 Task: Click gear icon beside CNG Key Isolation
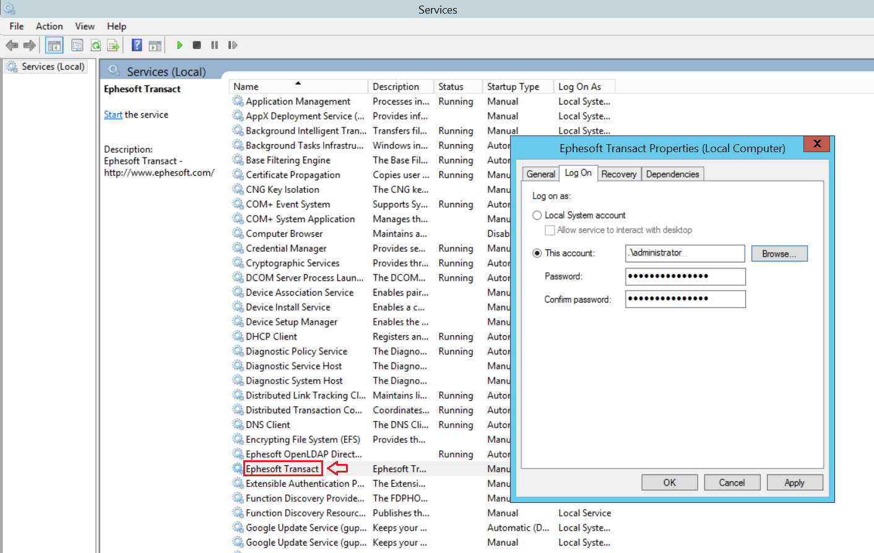238,189
